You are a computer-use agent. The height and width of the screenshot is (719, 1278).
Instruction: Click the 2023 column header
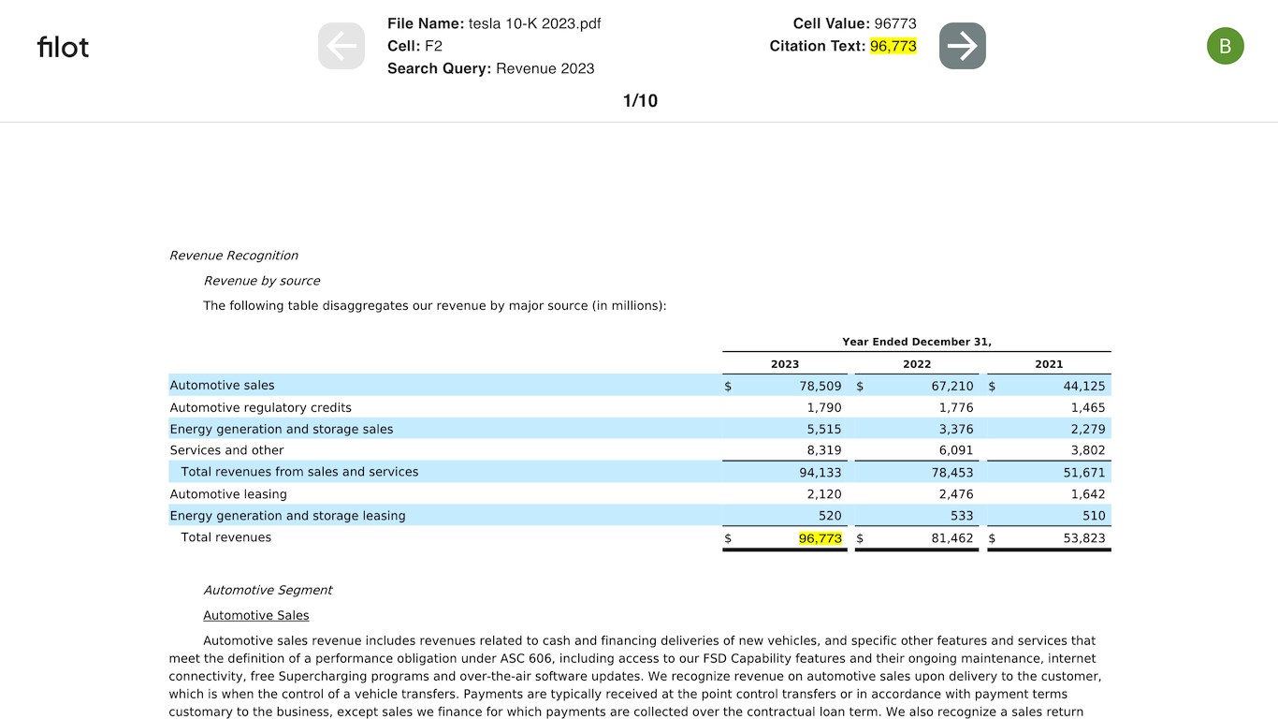[784, 364]
